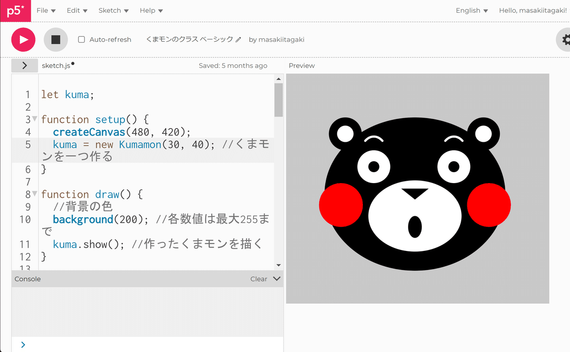Click the Kumamon drawing in the preview canvas

click(415, 194)
